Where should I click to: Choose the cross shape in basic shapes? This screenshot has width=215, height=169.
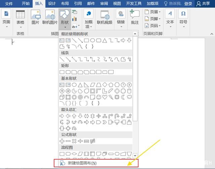pos(117,91)
